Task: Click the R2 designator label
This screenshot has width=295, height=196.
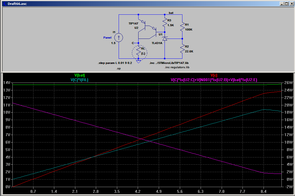Action: [187, 47]
